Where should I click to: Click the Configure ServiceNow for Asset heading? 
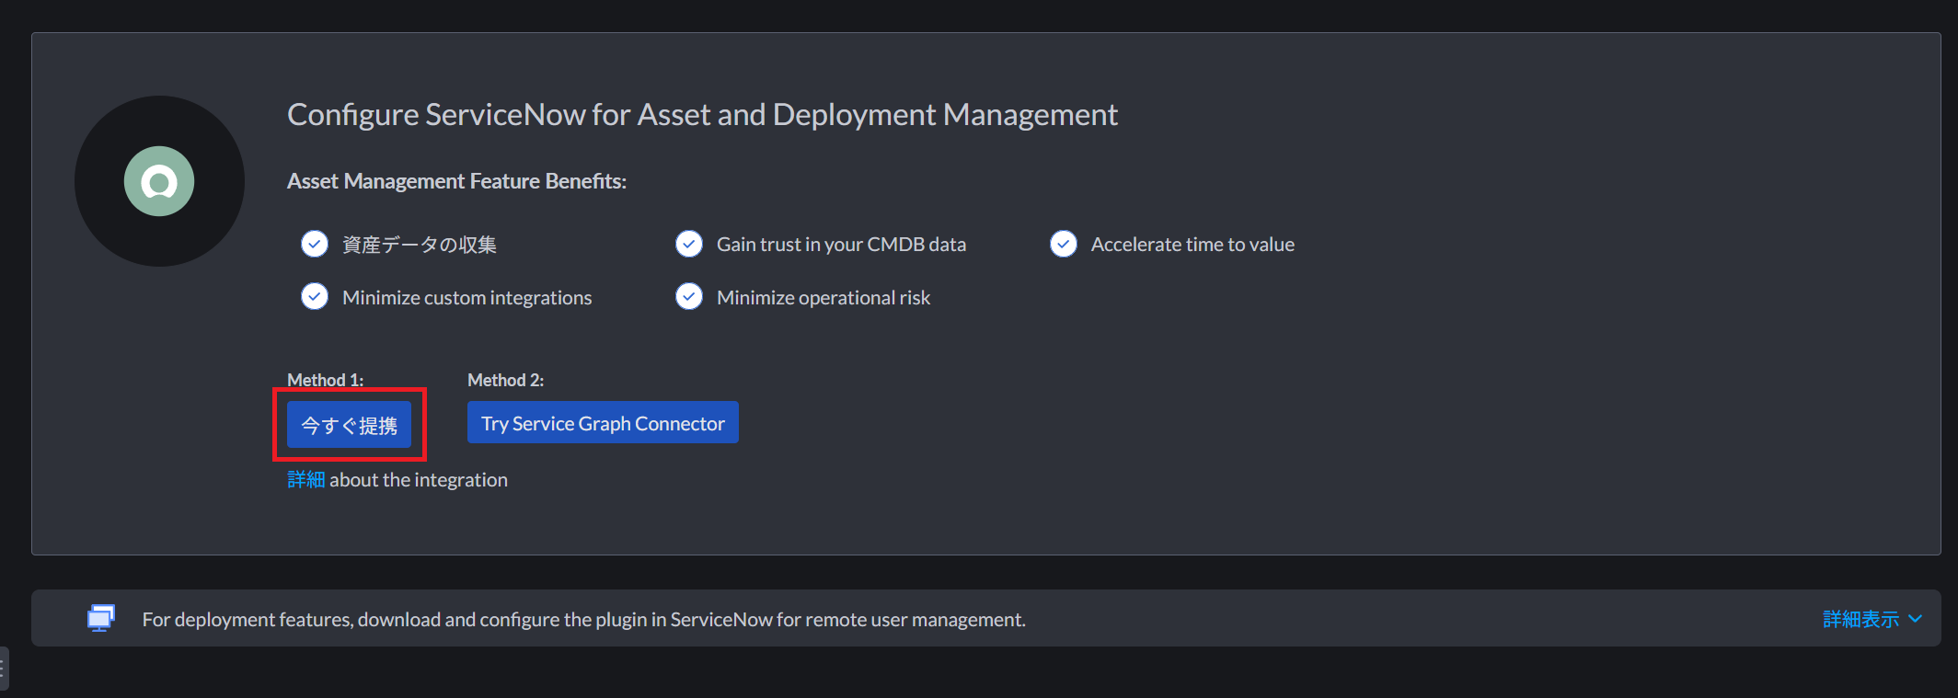coord(702,115)
